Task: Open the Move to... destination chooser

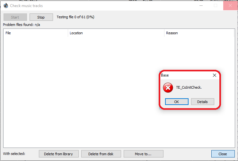Action: [x=144, y=154]
